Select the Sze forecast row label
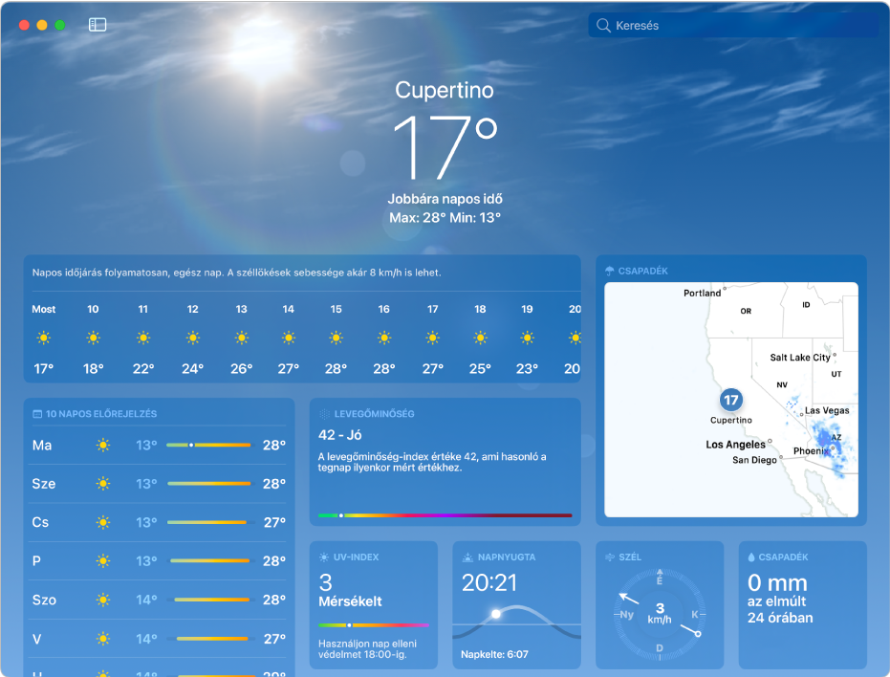Image resolution: width=890 pixels, height=677 pixels. (x=44, y=483)
